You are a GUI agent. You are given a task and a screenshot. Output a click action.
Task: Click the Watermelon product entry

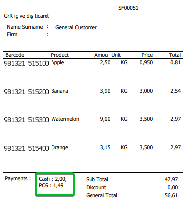click(x=65, y=119)
